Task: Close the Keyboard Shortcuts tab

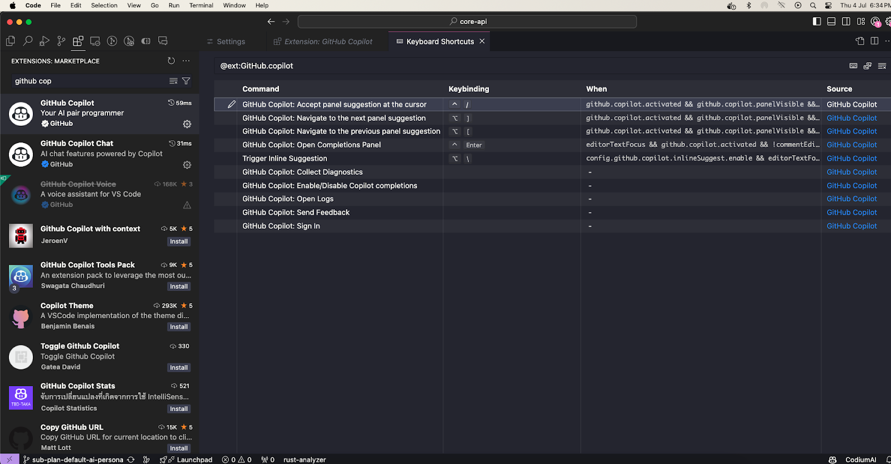Action: click(482, 41)
